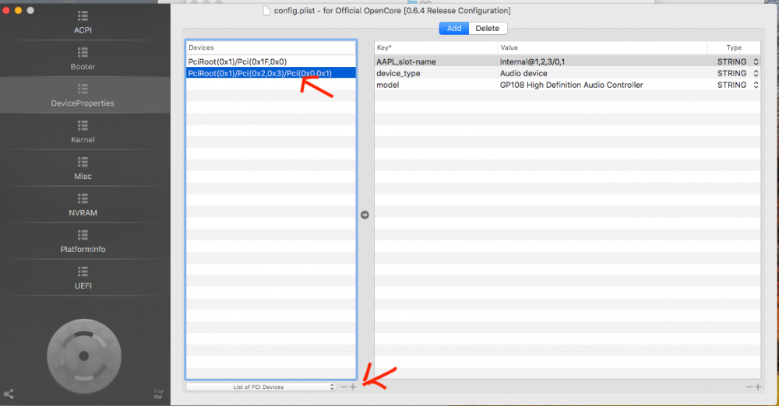Click the PayPal donate icon
The width and height of the screenshot is (779, 406).
point(158,394)
